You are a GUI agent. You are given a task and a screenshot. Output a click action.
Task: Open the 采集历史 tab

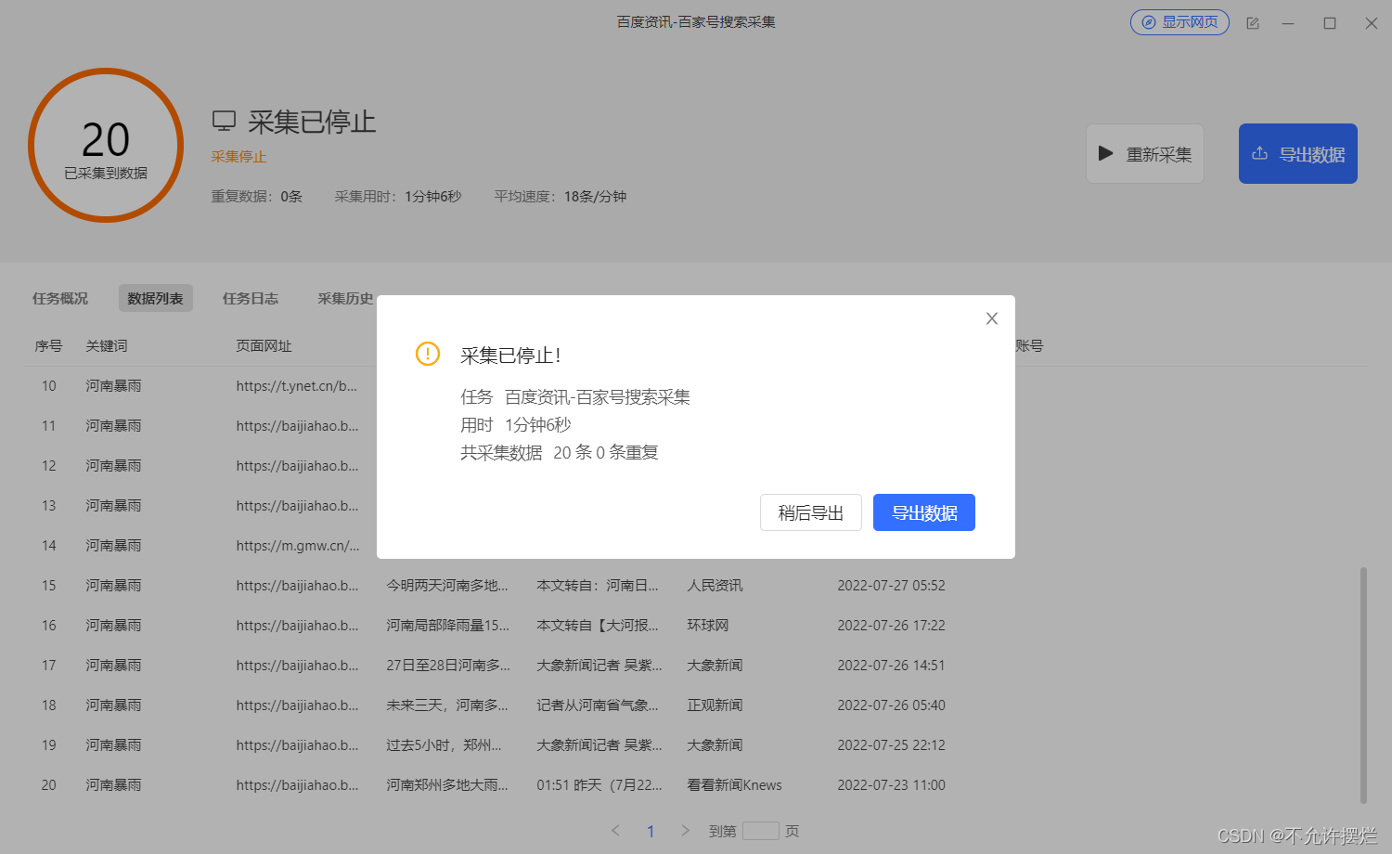click(345, 298)
